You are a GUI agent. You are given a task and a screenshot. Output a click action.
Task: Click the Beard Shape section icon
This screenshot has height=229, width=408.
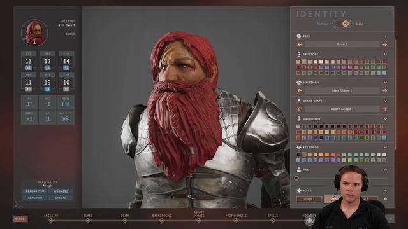coord(299,101)
